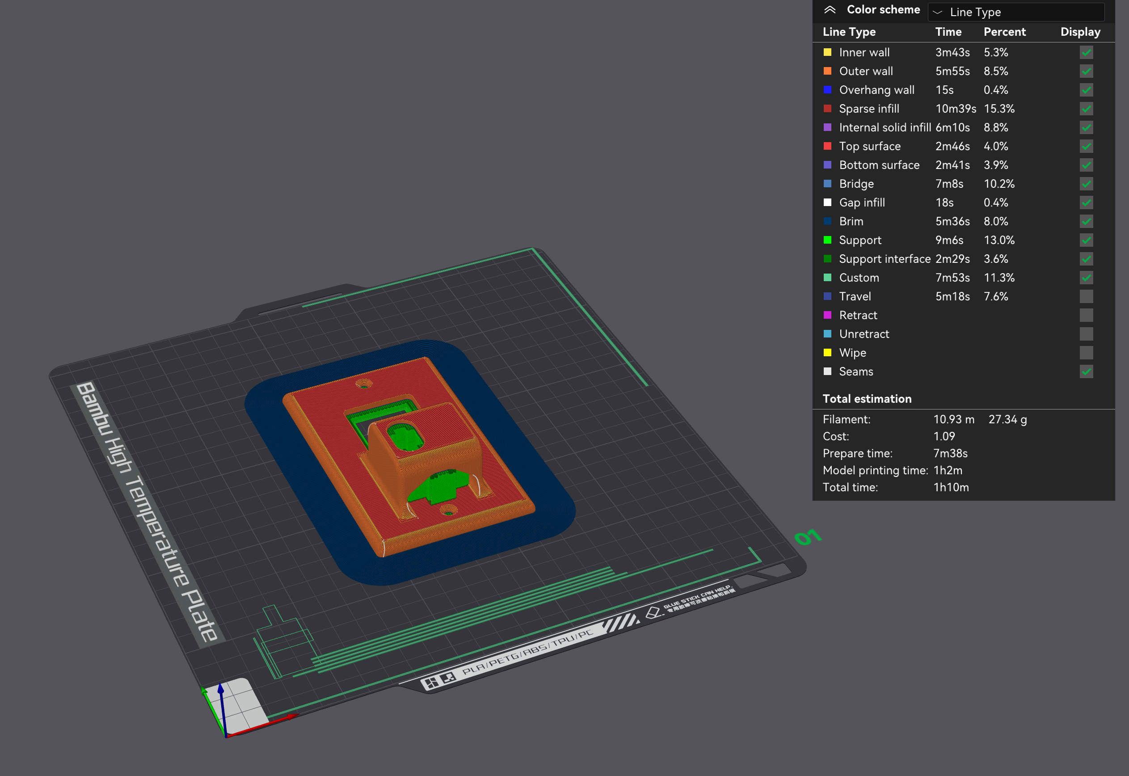1129x776 pixels.
Task: Hide Sparse infill lines via checkbox
Action: [1086, 109]
